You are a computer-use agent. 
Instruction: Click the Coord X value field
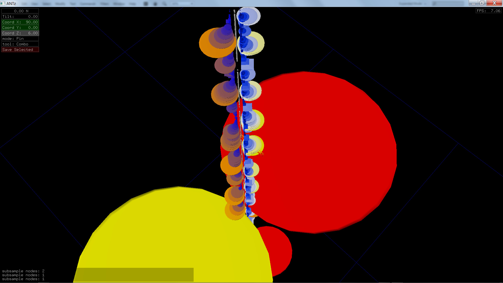(x=20, y=22)
